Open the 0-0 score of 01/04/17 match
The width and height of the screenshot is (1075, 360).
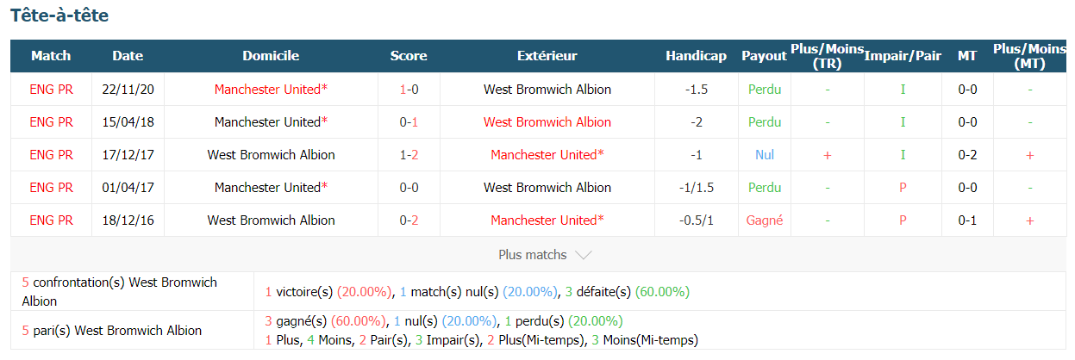coord(409,188)
